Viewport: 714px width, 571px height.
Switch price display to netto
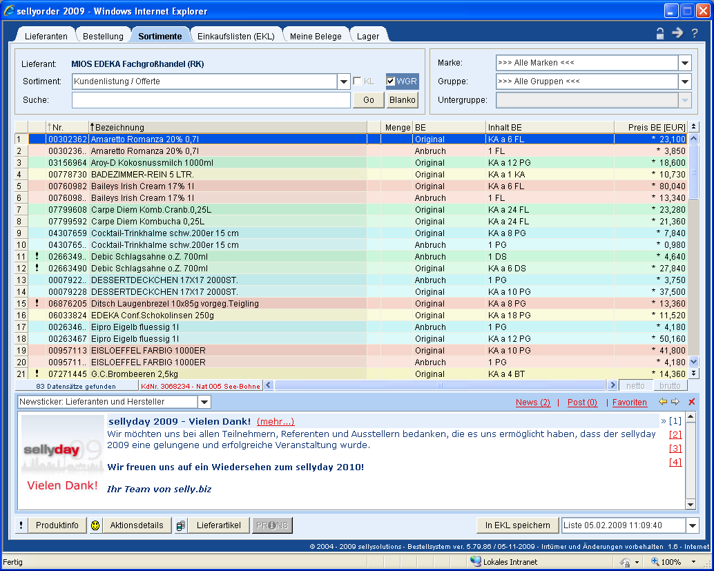634,386
